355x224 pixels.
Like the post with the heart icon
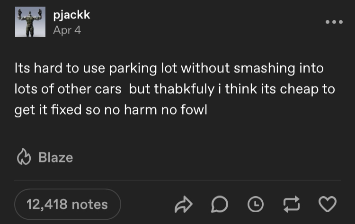[327, 204]
